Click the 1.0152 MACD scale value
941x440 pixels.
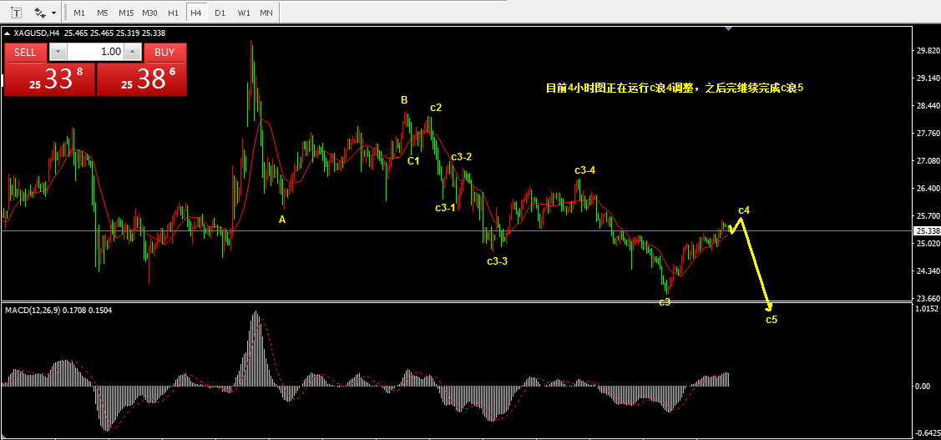(927, 309)
